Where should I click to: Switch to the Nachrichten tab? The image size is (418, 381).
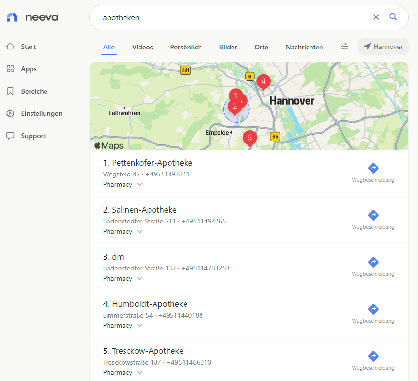pyautogui.click(x=304, y=47)
